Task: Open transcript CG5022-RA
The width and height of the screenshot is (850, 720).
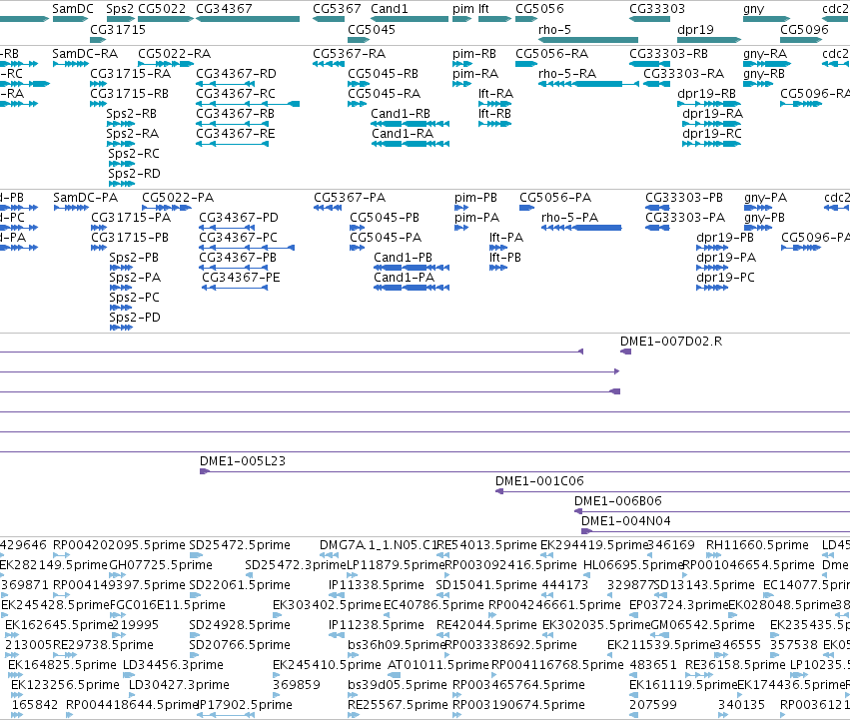Action: tap(174, 54)
